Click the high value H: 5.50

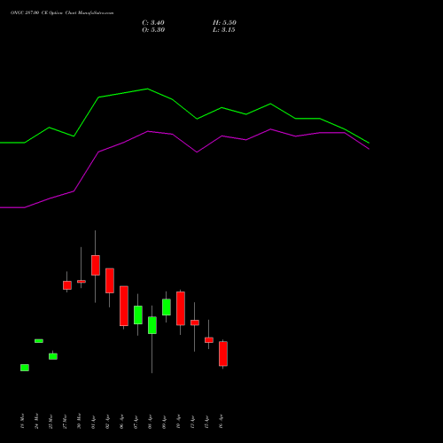(224, 23)
